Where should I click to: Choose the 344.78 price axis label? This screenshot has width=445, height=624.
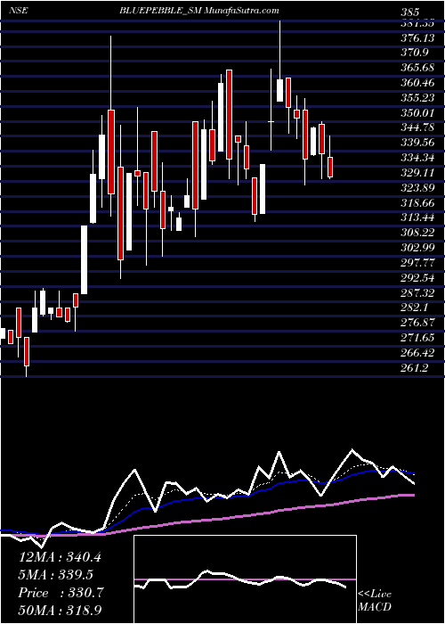point(416,127)
